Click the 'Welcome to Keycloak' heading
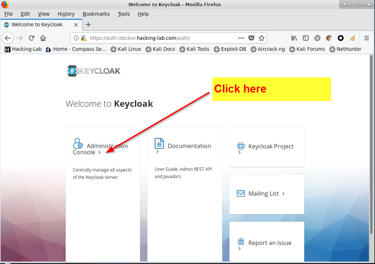This screenshot has height=264, width=375. (109, 104)
